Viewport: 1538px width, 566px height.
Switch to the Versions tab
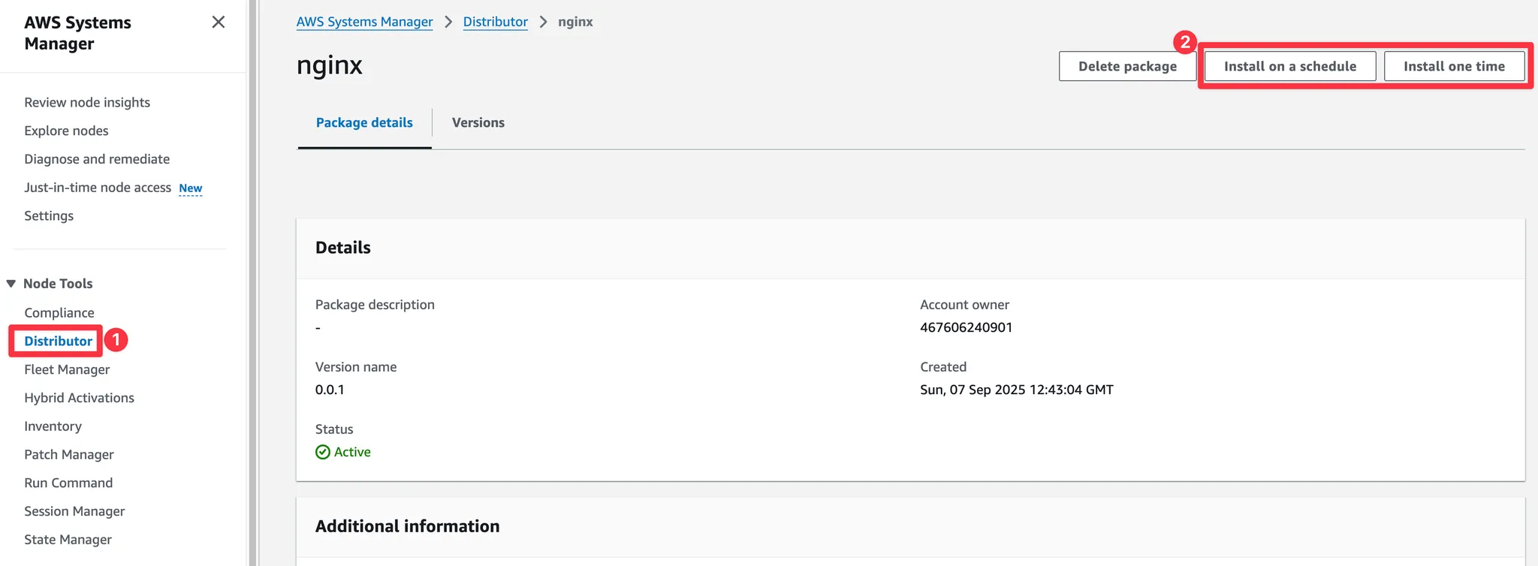pyautogui.click(x=478, y=123)
